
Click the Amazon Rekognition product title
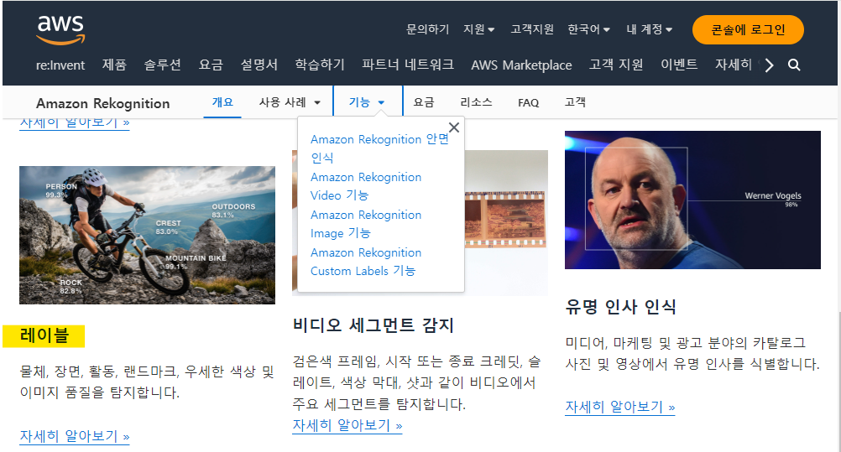point(103,103)
